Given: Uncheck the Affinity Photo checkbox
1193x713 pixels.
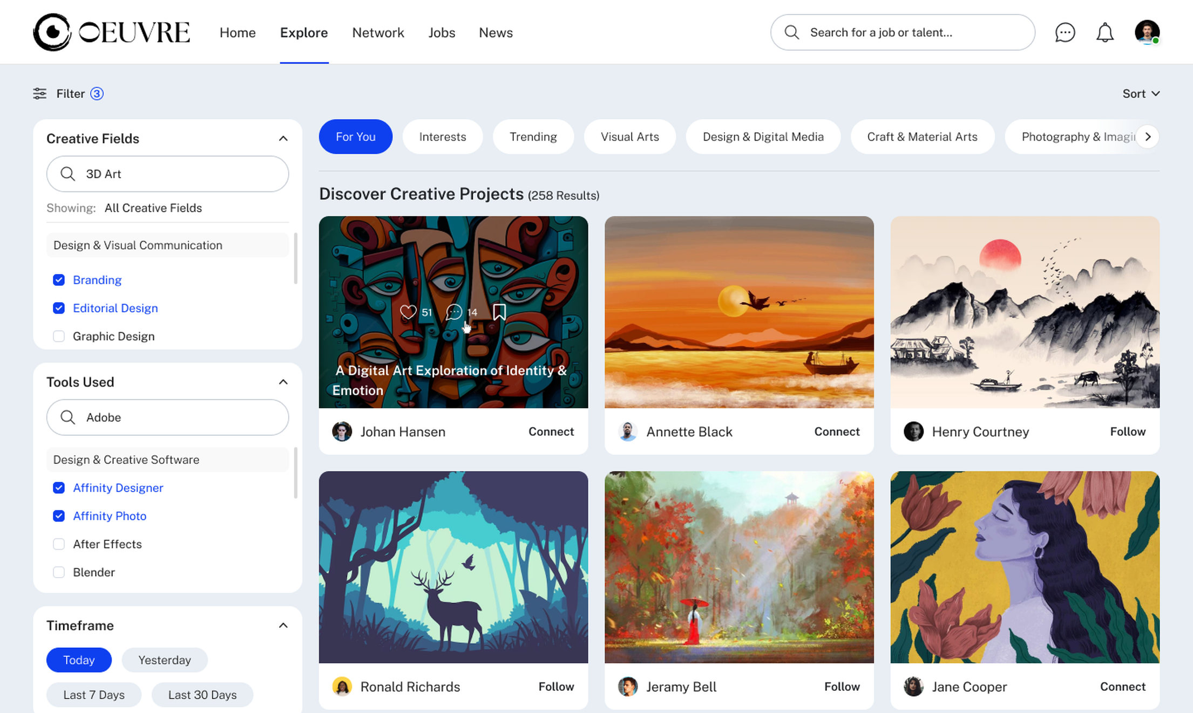Looking at the screenshot, I should (59, 516).
